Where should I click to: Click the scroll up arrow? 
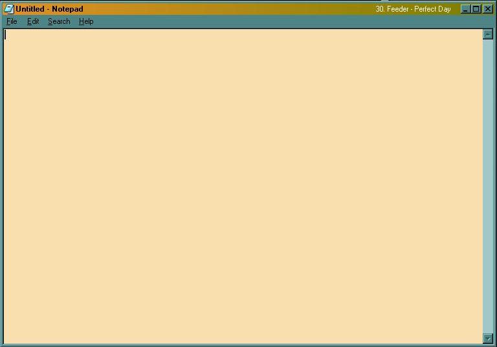click(488, 34)
